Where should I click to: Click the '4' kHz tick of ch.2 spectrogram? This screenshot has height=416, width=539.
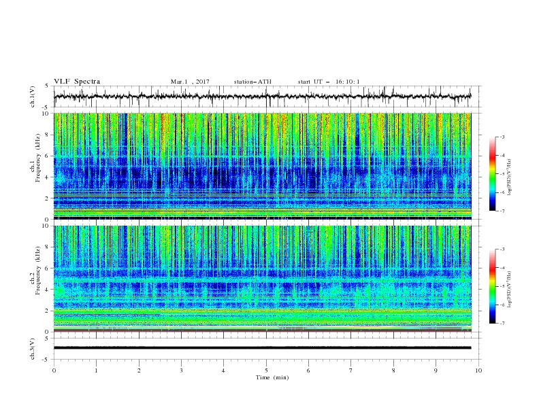pyautogui.click(x=48, y=290)
